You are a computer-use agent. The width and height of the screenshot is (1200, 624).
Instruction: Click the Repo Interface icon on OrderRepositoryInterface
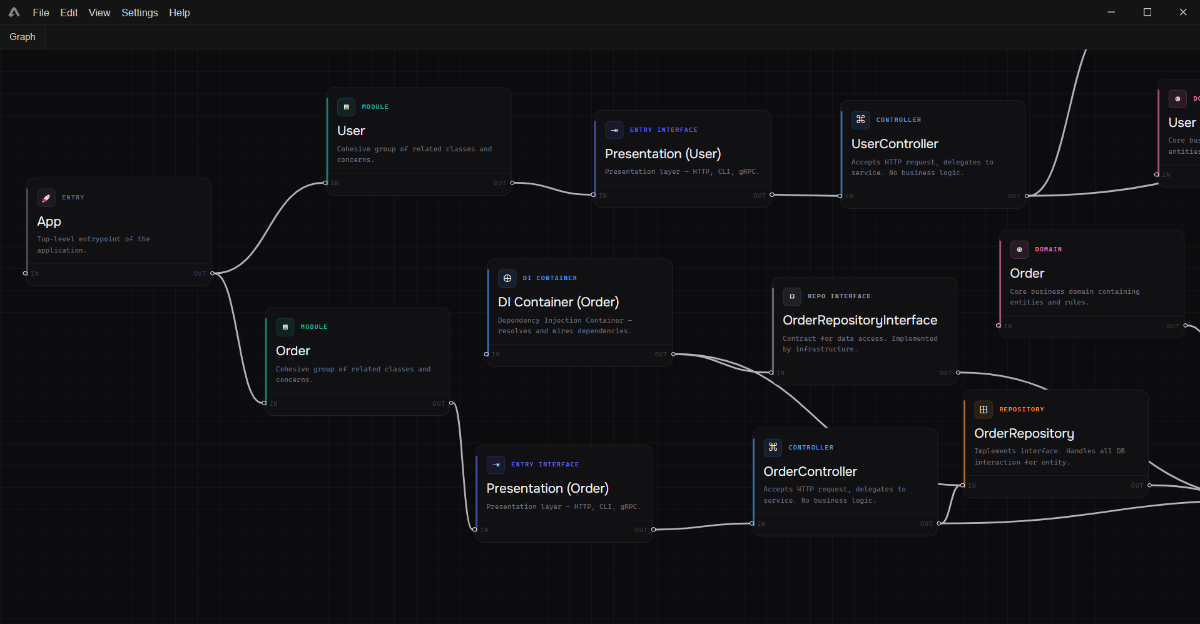click(792, 296)
